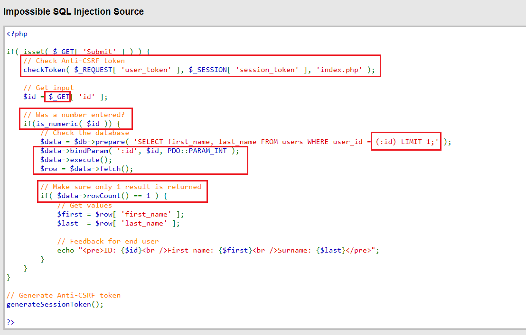This screenshot has width=526, height=335.
Task: Click the '// Check Anti-CSRF token' comment
Action: point(74,61)
